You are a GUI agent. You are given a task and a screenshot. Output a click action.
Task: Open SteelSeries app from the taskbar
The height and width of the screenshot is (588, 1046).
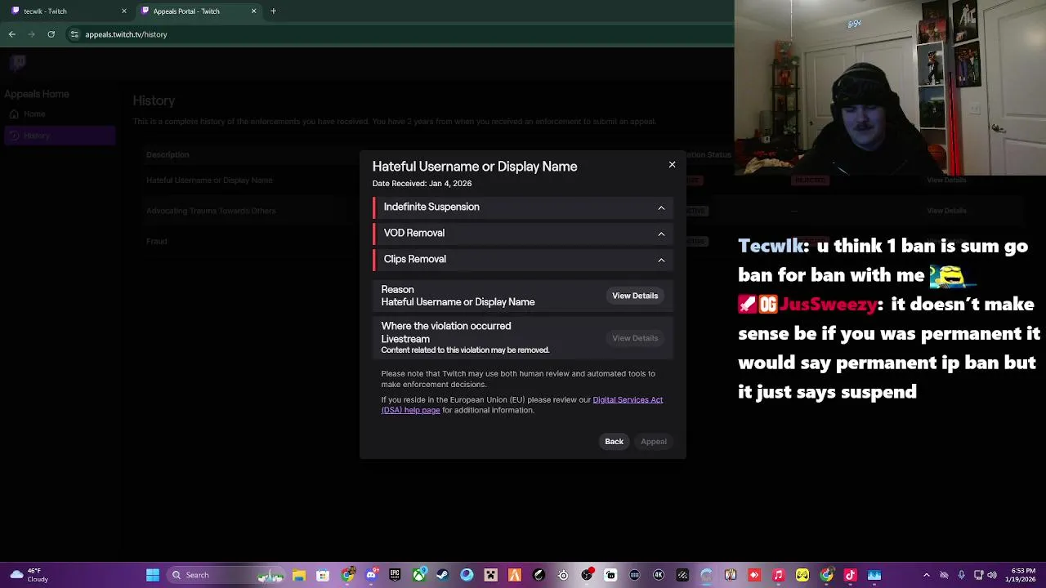pos(563,575)
